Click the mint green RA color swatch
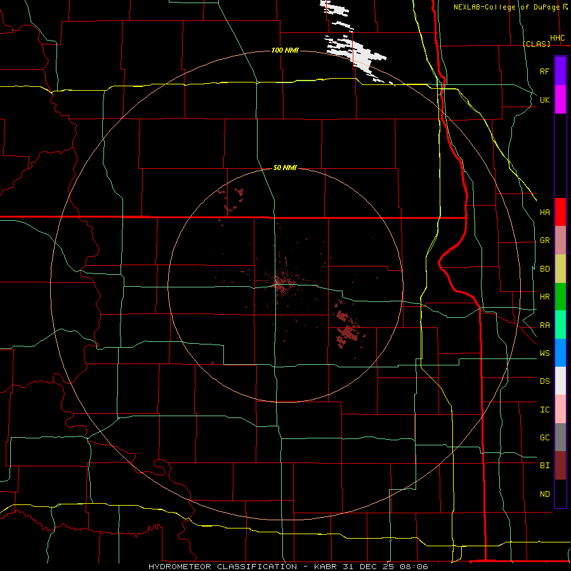The height and width of the screenshot is (571, 571). [560, 325]
